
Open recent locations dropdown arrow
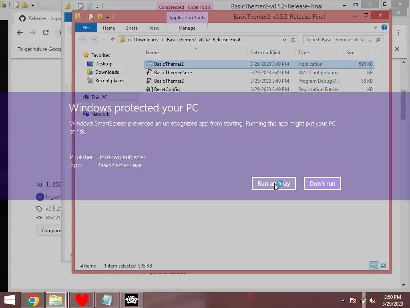pyautogui.click(x=104, y=40)
